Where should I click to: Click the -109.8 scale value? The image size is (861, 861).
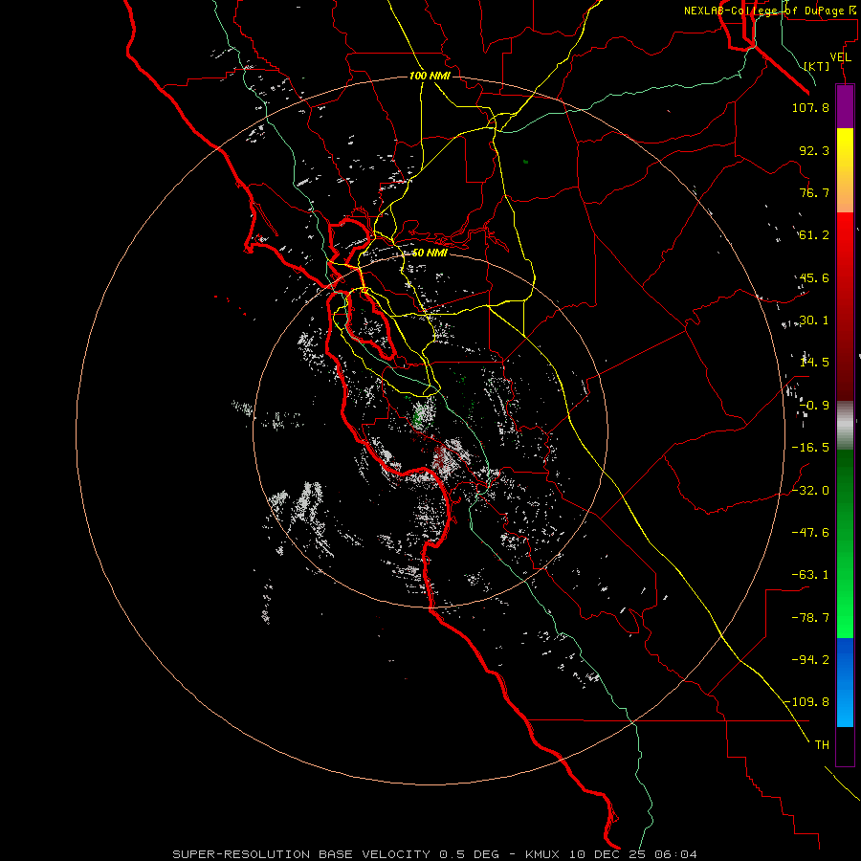point(807,702)
